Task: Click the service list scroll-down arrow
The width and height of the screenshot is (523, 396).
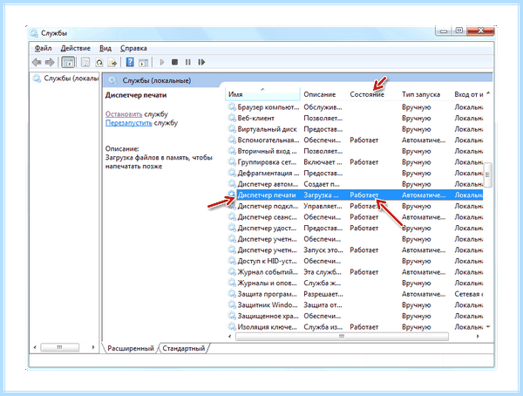Action: (488, 326)
